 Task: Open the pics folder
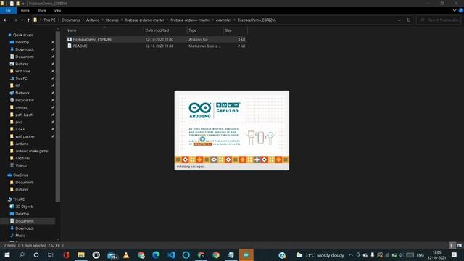point(19,122)
